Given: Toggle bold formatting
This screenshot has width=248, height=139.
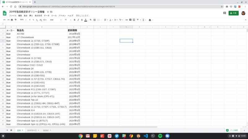Looking at the screenshot, I should pyautogui.click(x=74, y=20).
